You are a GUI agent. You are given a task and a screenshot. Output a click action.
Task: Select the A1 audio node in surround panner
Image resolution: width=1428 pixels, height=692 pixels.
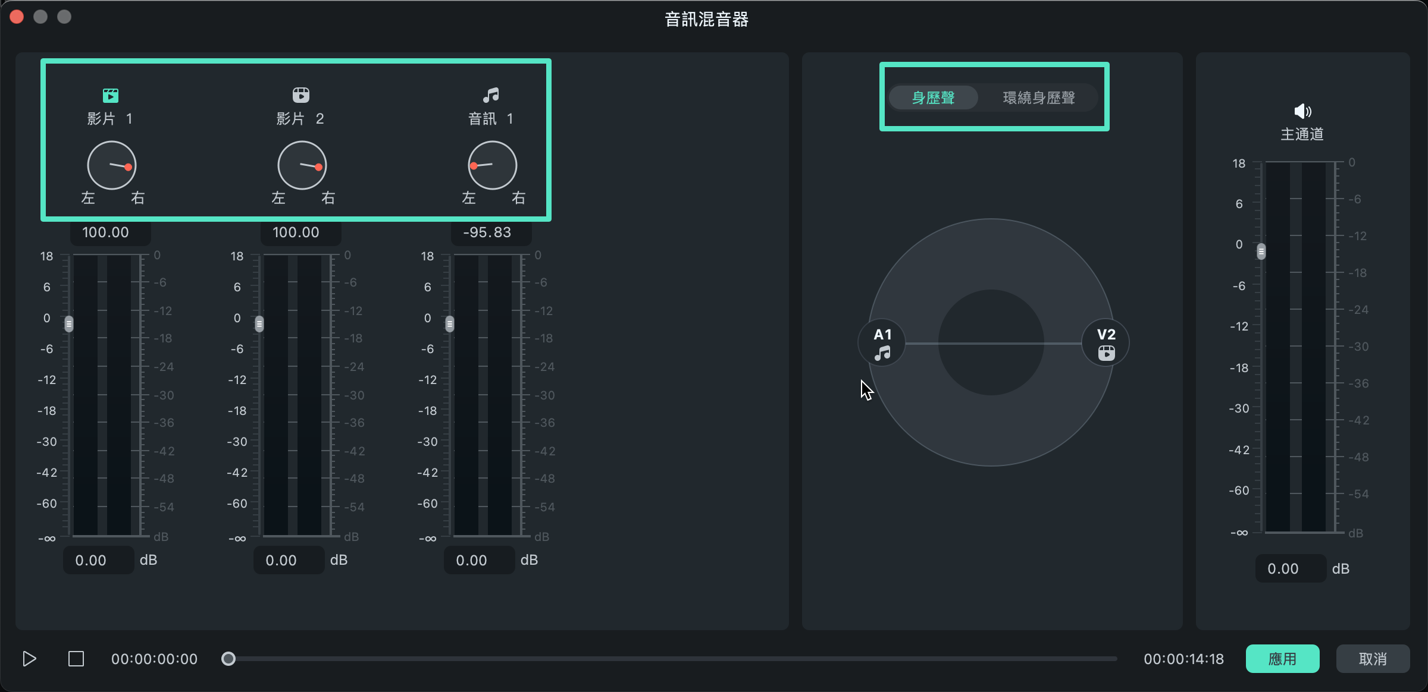[882, 343]
